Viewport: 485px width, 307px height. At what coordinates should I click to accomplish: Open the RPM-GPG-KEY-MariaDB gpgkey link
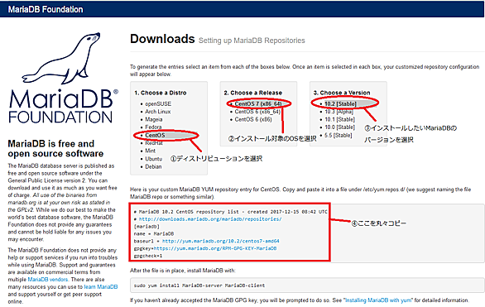click(215, 248)
